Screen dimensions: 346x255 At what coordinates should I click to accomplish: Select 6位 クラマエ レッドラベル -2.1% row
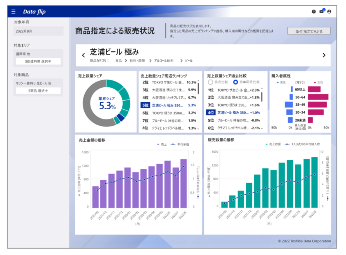[234, 128]
